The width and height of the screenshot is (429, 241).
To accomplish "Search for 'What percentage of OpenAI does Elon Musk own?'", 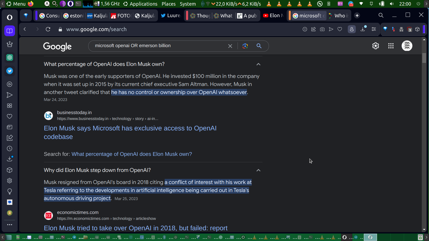I will pos(132,154).
